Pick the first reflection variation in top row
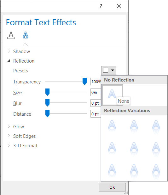 (x=112, y=126)
